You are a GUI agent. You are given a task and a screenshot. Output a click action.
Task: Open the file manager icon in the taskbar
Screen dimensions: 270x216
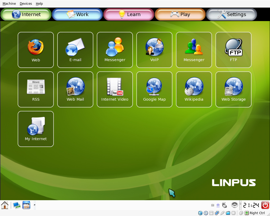point(26,205)
